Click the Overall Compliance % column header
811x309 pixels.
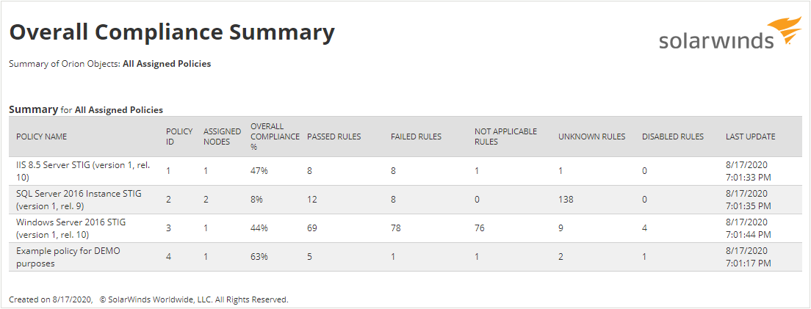275,137
